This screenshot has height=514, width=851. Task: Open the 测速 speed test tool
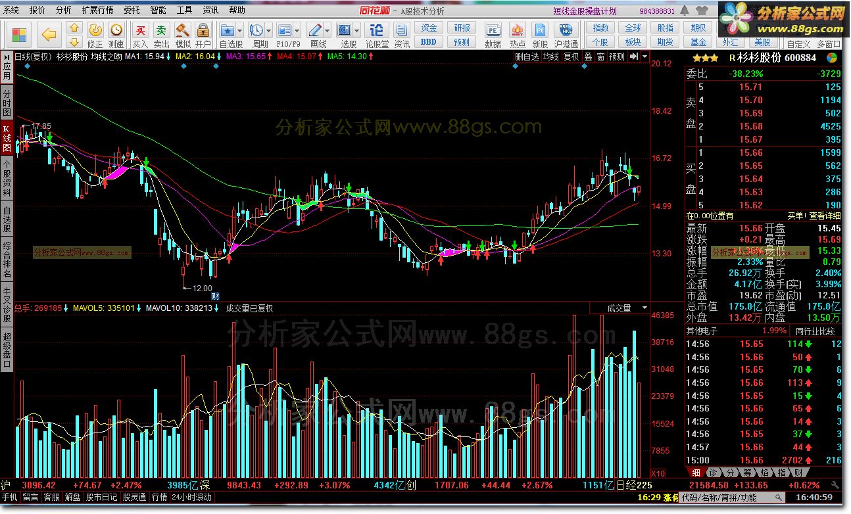click(x=116, y=34)
